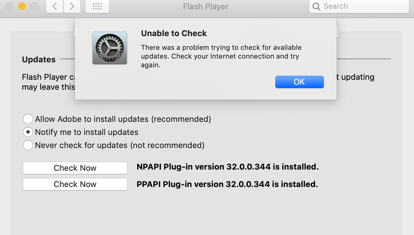This screenshot has height=235, width=414.
Task: Click the Updates section heading
Action: pos(39,60)
